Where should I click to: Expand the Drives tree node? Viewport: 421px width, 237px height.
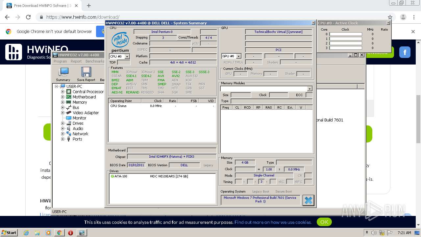click(x=62, y=123)
